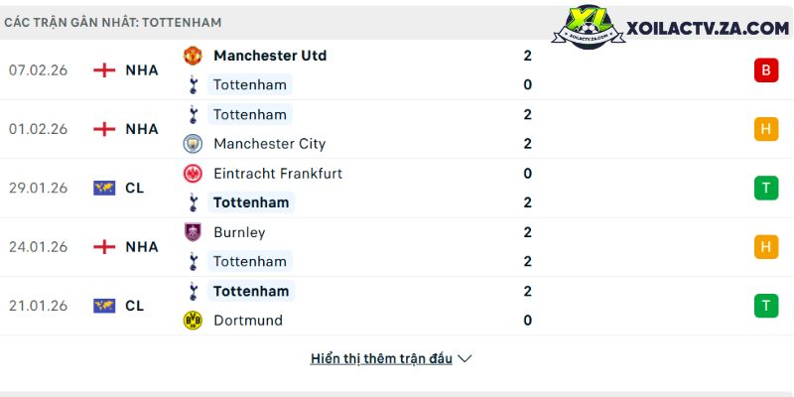Click the green T badge for Dortmund match
794x397 pixels.
point(765,306)
